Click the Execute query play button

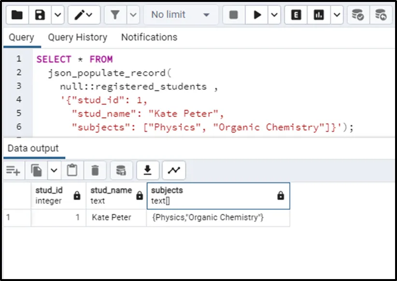point(257,15)
